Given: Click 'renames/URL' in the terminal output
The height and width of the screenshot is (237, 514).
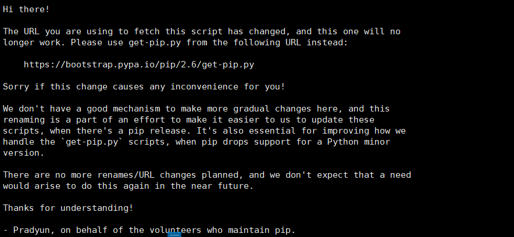Looking at the screenshot, I should tap(126, 175).
